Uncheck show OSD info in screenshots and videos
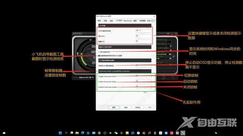The width and height of the screenshot is (243, 136). click(x=99, y=56)
